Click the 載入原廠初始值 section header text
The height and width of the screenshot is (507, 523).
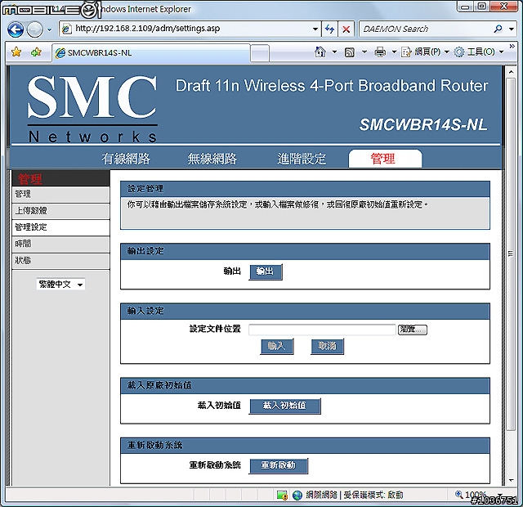(159, 385)
